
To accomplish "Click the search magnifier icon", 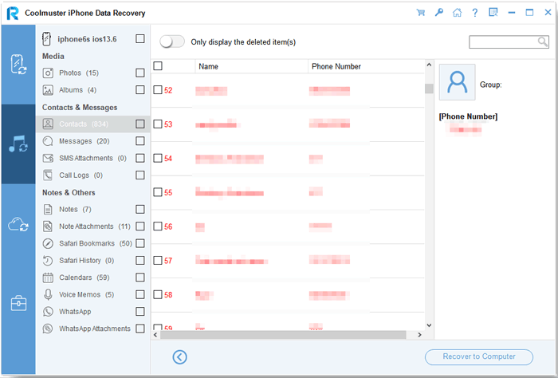I will (x=543, y=42).
